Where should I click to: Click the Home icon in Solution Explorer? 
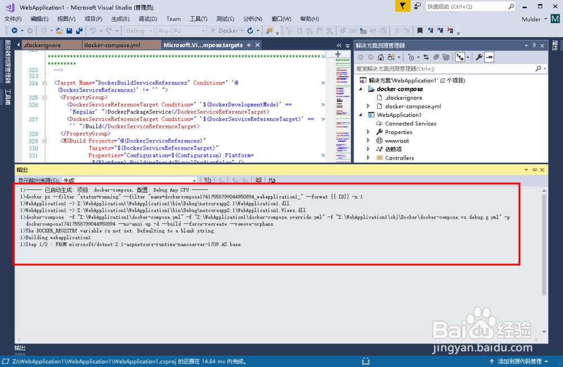[x=381, y=57]
